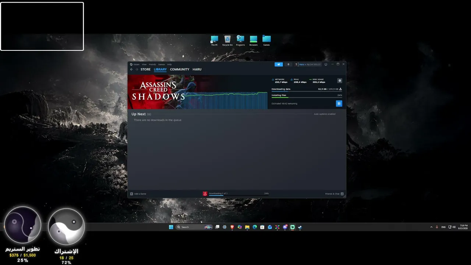This screenshot has width=471, height=265.
Task: Open Friends & Chat
Action: coord(334,194)
